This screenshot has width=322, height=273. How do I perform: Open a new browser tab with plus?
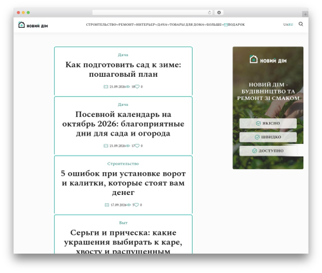pos(305,14)
